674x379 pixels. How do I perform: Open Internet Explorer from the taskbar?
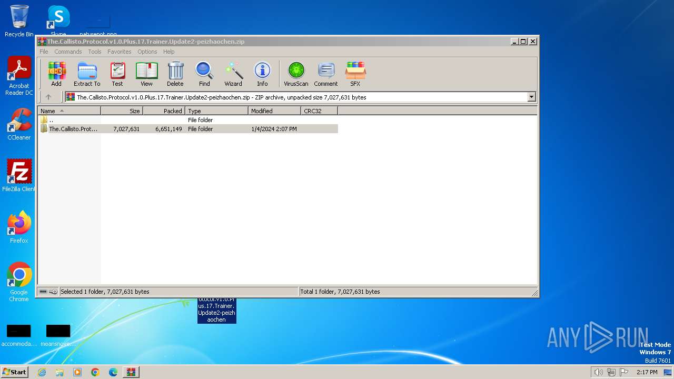pyautogui.click(x=42, y=372)
